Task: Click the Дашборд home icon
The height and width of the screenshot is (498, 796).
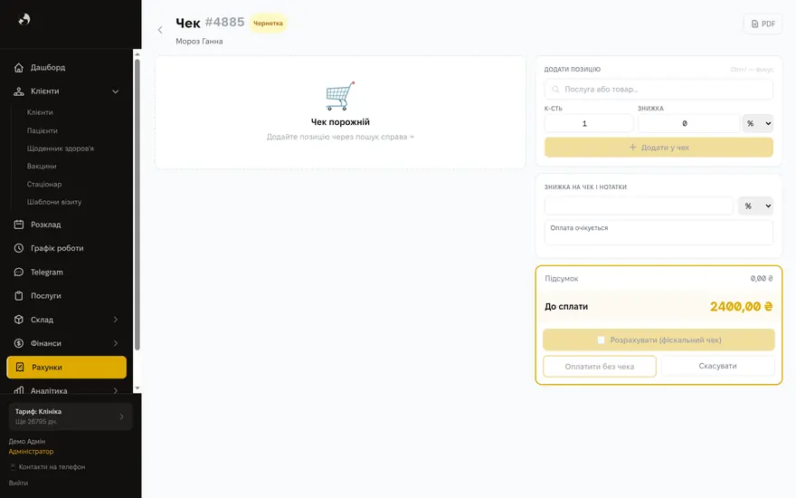Action: coord(19,68)
